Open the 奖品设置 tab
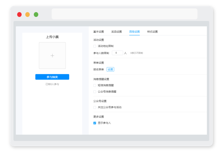Image resolution: width=222 pixels, height=154 pixels. (x=116, y=32)
